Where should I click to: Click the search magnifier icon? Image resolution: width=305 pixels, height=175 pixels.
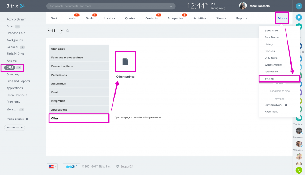tap(171, 6)
